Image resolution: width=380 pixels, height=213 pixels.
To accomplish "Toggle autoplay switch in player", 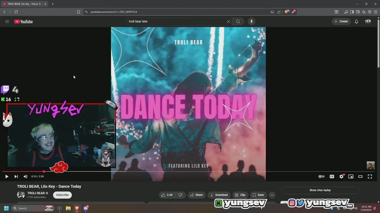I will 322,177.
